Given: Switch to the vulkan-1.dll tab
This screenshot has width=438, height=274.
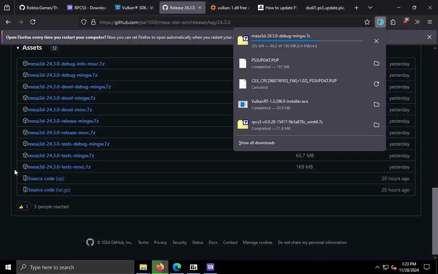Looking at the screenshot, I should 230,8.
